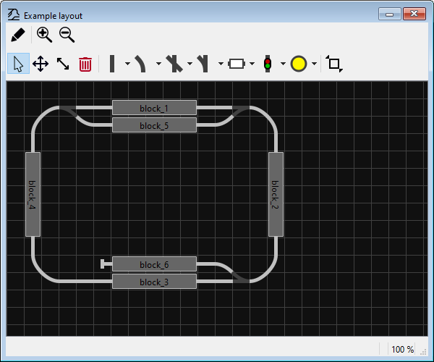
Task: Select the block rectangle tool
Action: (237, 64)
